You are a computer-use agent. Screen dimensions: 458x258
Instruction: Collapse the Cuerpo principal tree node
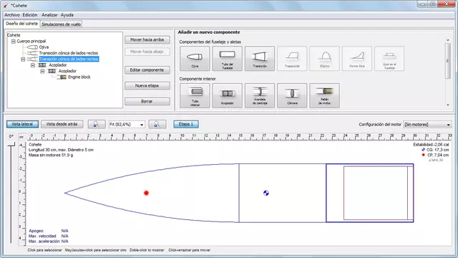coord(14,42)
